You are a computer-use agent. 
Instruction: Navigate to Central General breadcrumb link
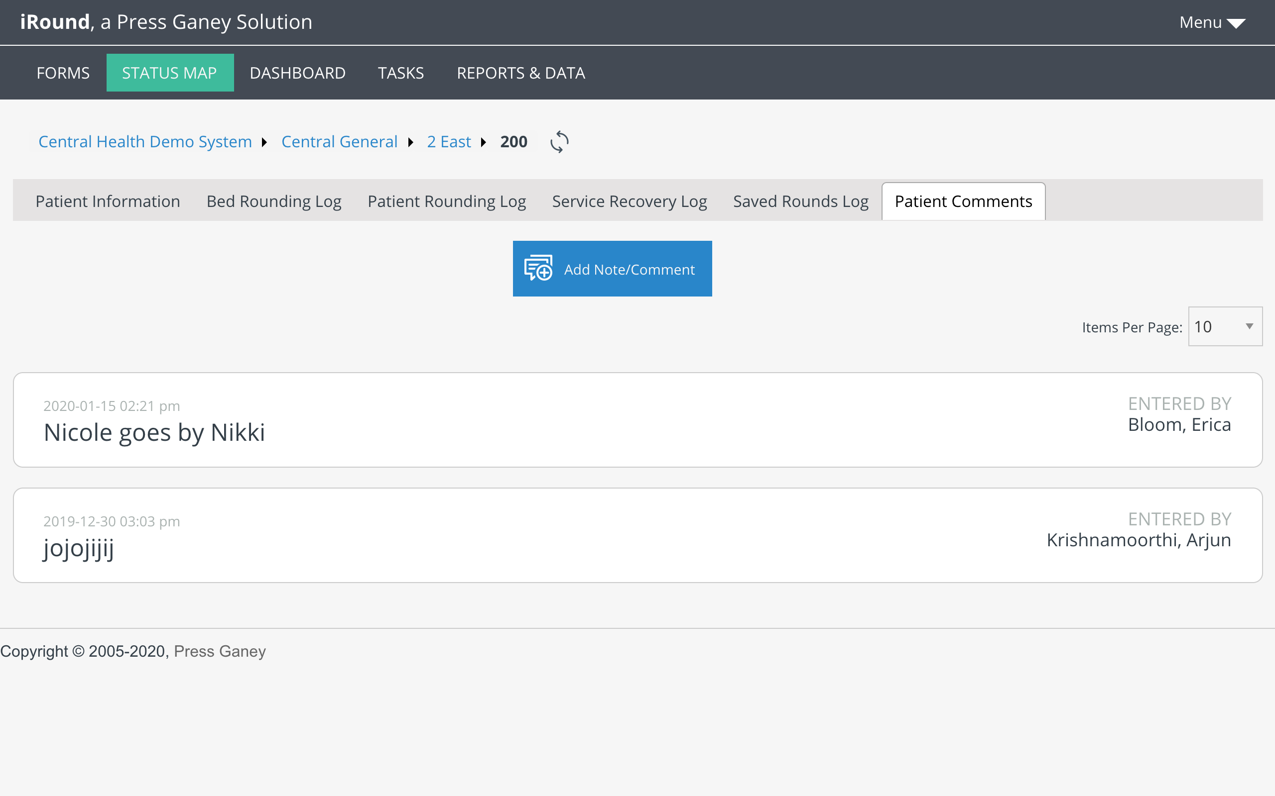(339, 142)
